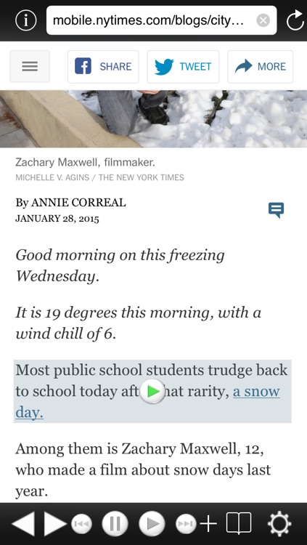Tap the green play marker in the paragraph

click(152, 392)
